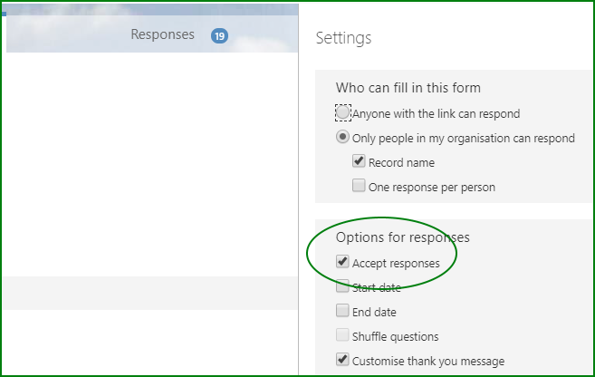This screenshot has height=377, width=595.
Task: Click the 'Customise thank you message' label text
Action: (x=428, y=362)
